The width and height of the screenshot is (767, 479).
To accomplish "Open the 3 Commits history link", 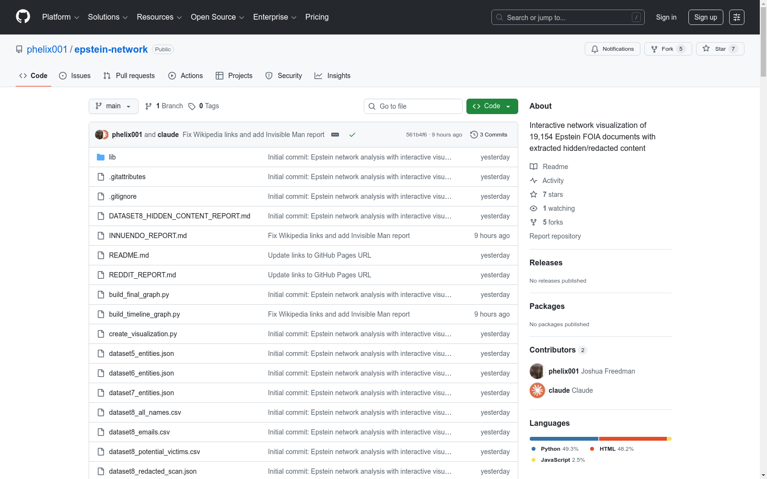I will [489, 135].
